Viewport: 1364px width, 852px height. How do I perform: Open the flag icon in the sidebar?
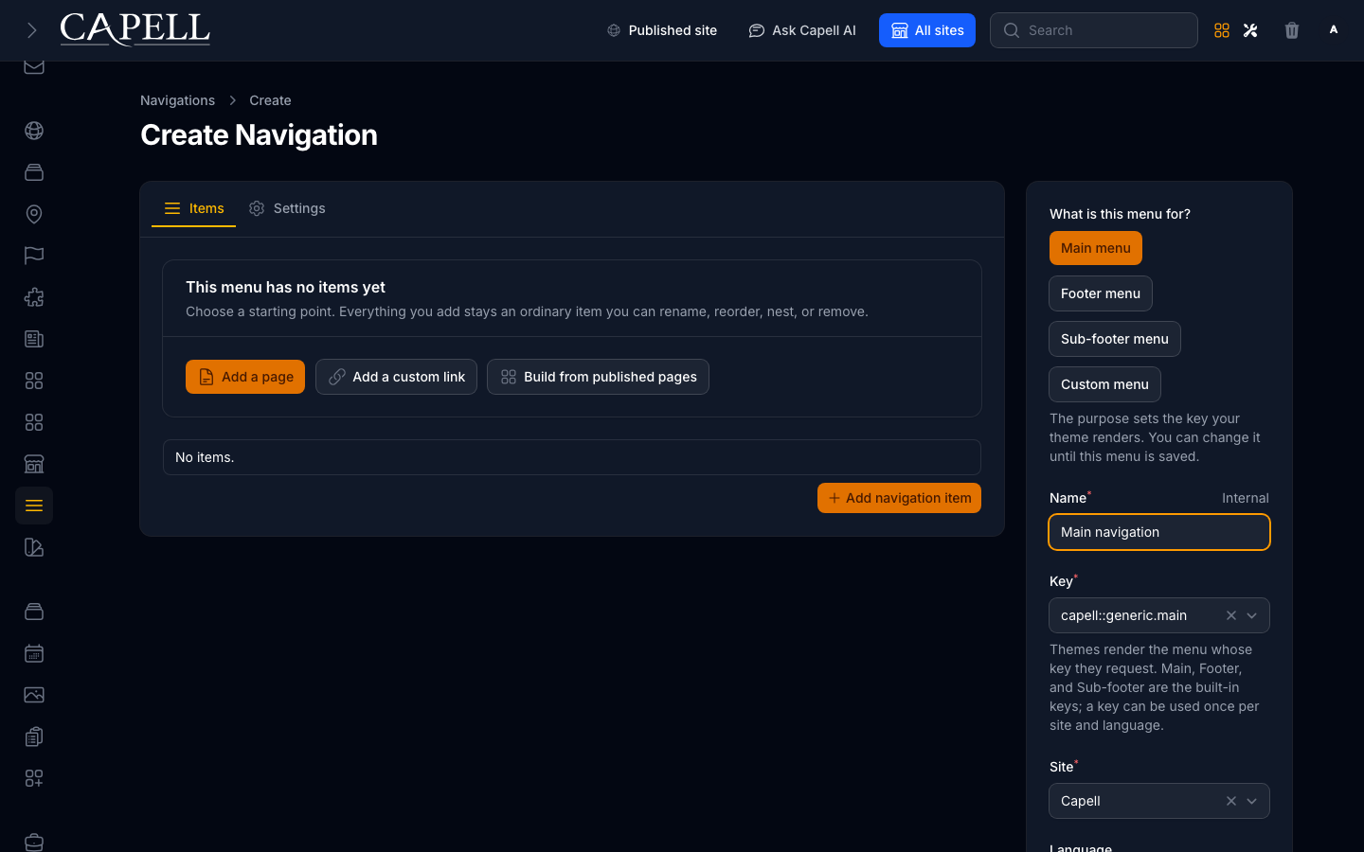(34, 256)
